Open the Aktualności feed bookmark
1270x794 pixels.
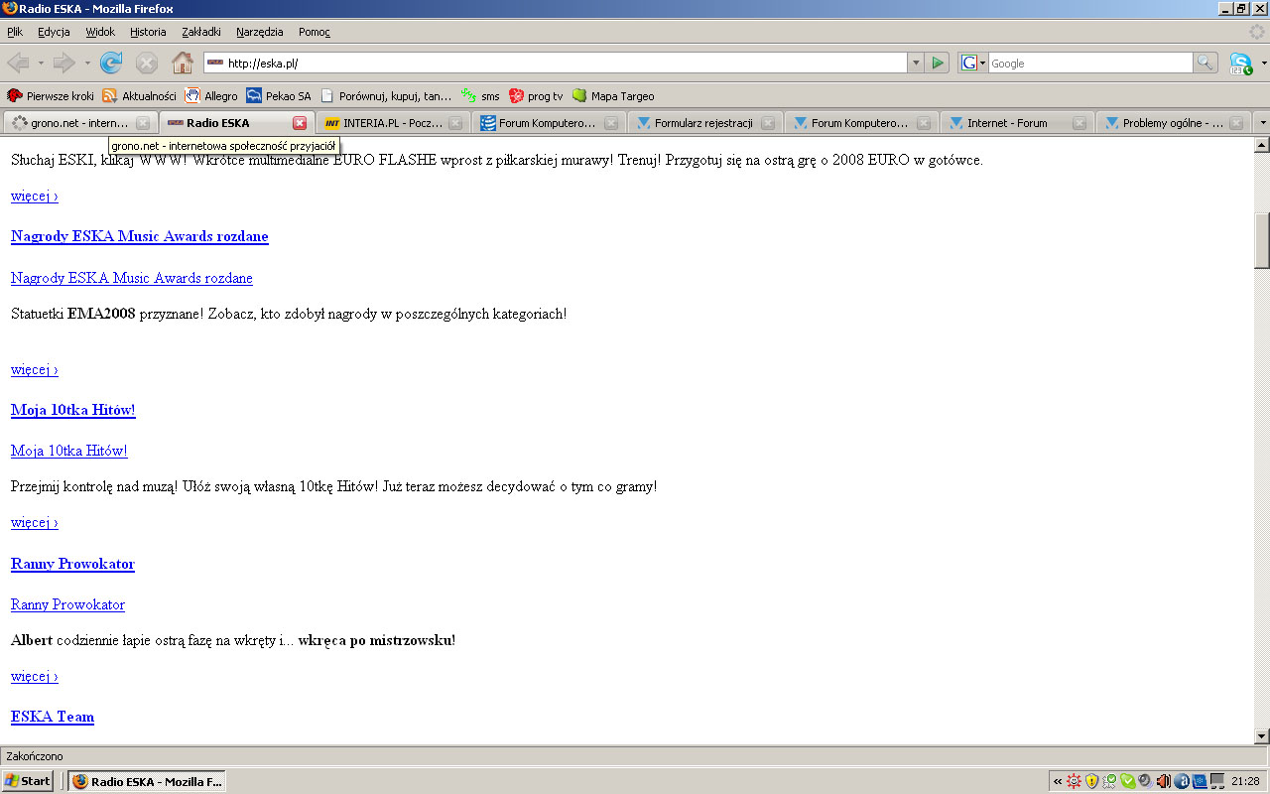coord(140,96)
